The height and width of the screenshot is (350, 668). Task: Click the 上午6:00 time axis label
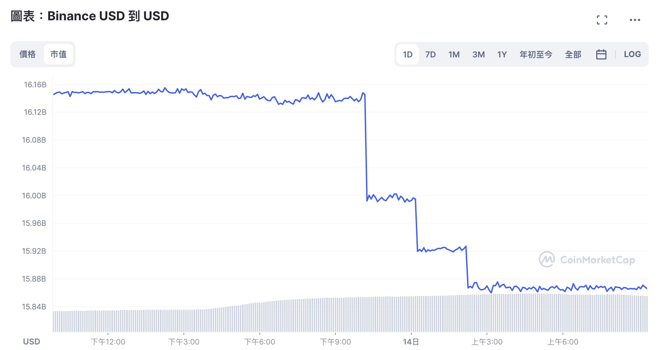click(x=563, y=342)
